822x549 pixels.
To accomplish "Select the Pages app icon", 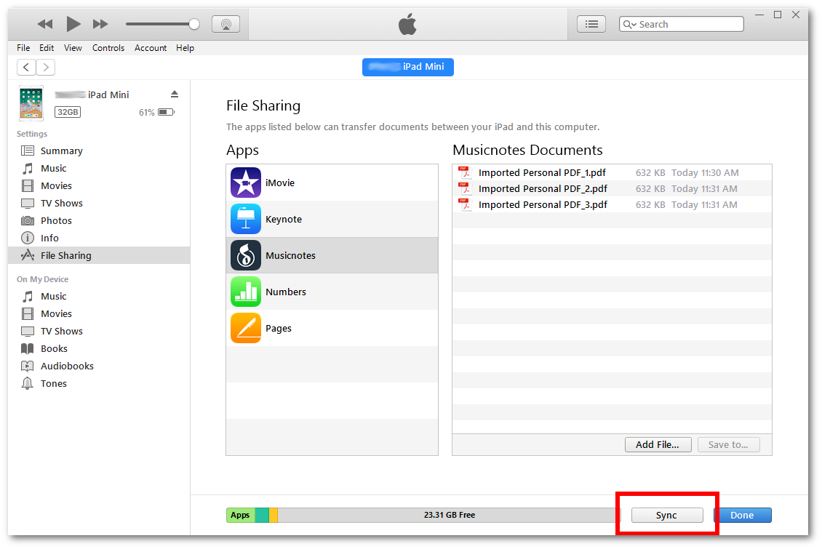I will pos(245,328).
